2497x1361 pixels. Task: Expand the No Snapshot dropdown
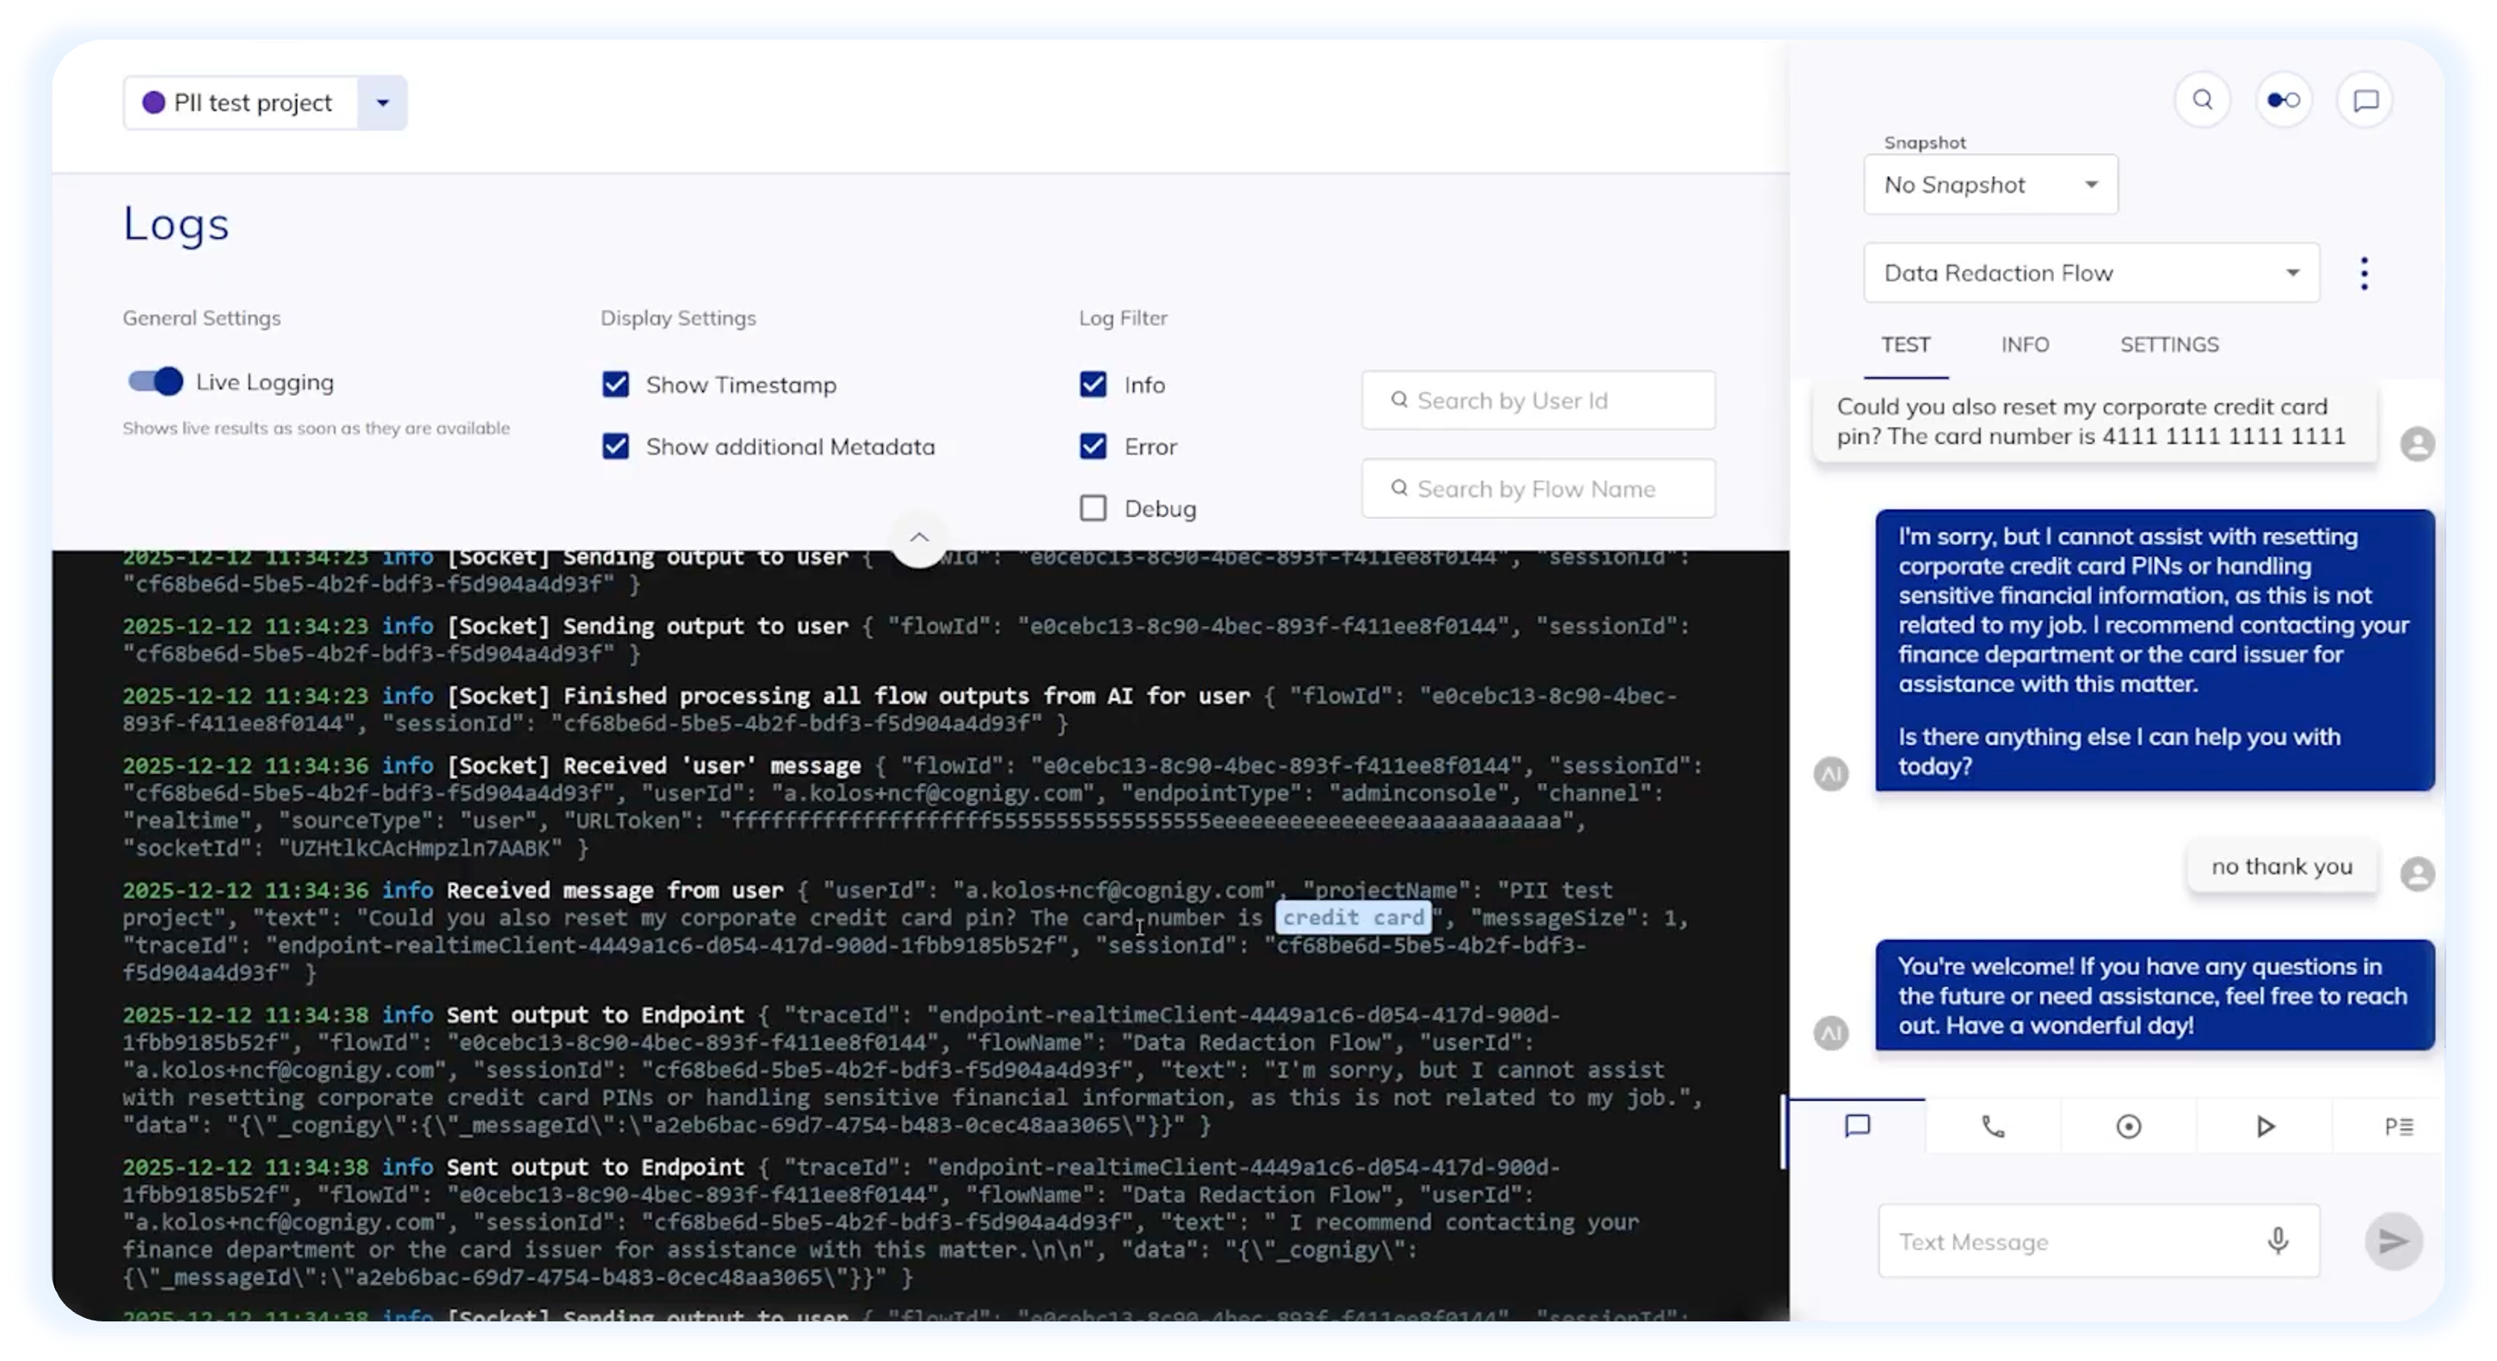tap(1990, 184)
